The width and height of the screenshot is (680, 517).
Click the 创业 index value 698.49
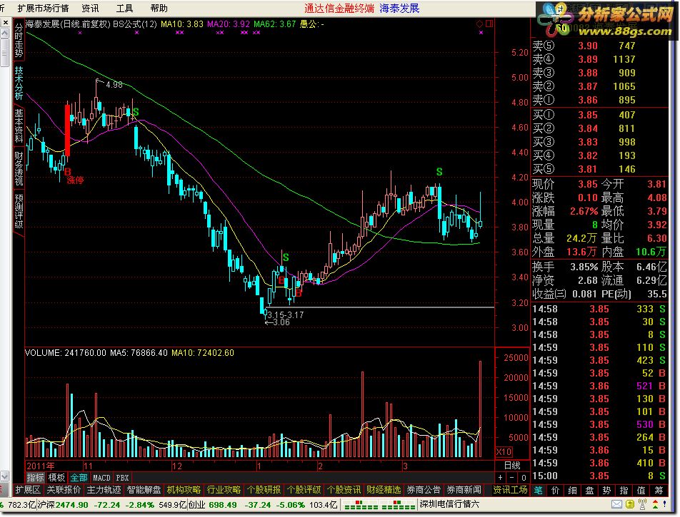[x=222, y=505]
